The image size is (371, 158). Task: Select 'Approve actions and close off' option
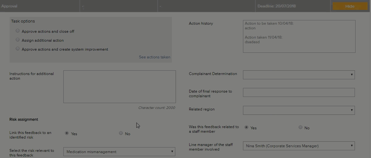click(18, 31)
